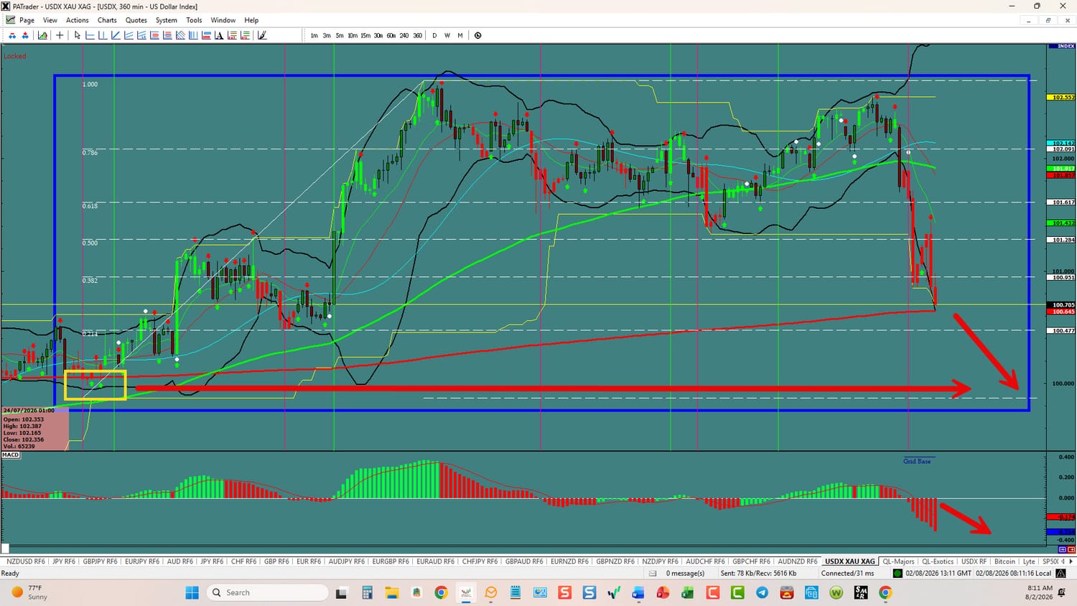Open Task View from the taskbar
This screenshot has width=1077, height=606.
342,592
